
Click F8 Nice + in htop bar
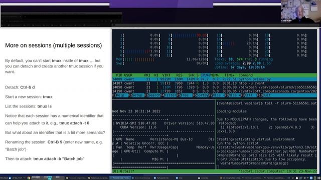click(x=233, y=95)
